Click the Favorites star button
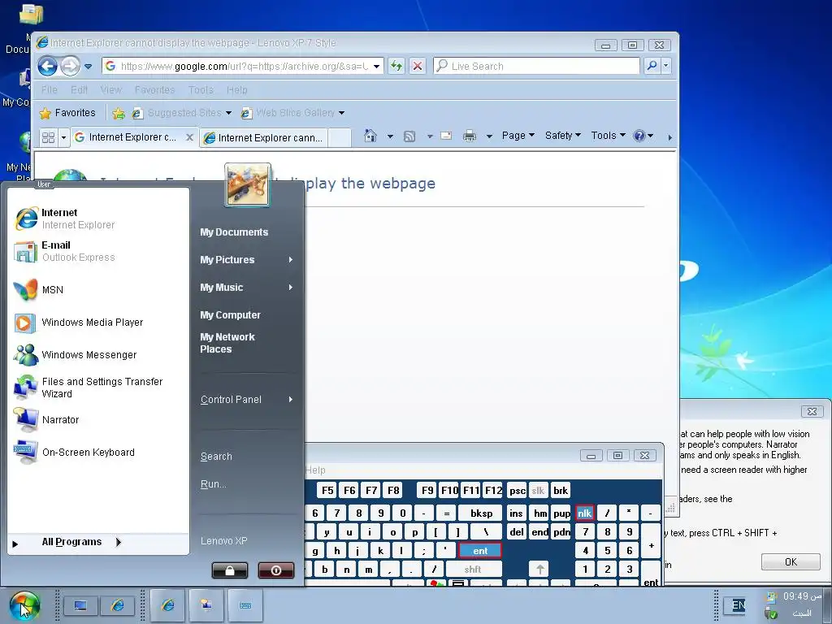 click(67, 112)
